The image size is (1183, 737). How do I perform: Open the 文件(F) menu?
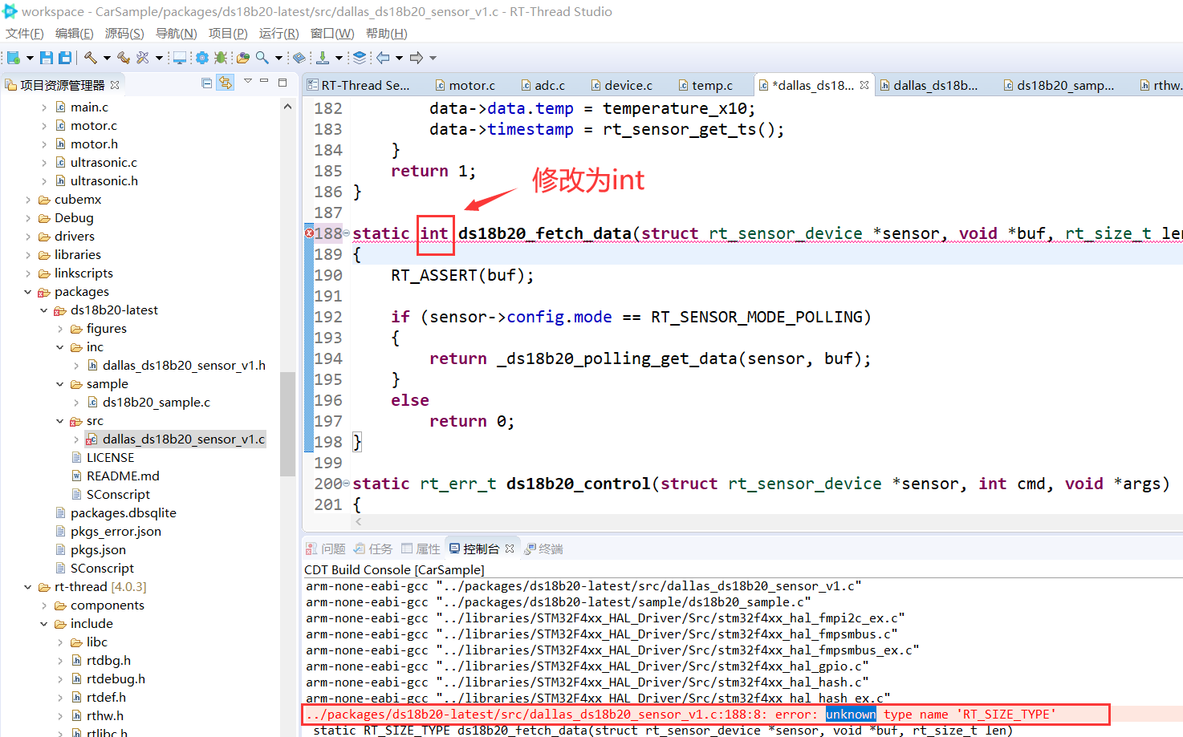[25, 33]
